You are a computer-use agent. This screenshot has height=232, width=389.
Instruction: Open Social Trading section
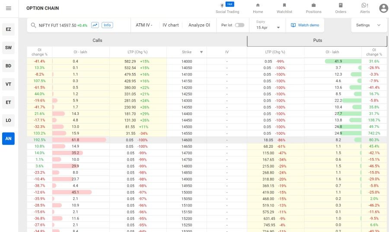[x=227, y=8]
